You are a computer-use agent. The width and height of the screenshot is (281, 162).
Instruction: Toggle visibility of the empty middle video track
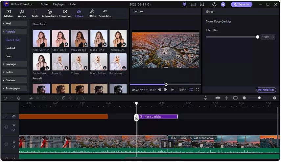point(14,125)
